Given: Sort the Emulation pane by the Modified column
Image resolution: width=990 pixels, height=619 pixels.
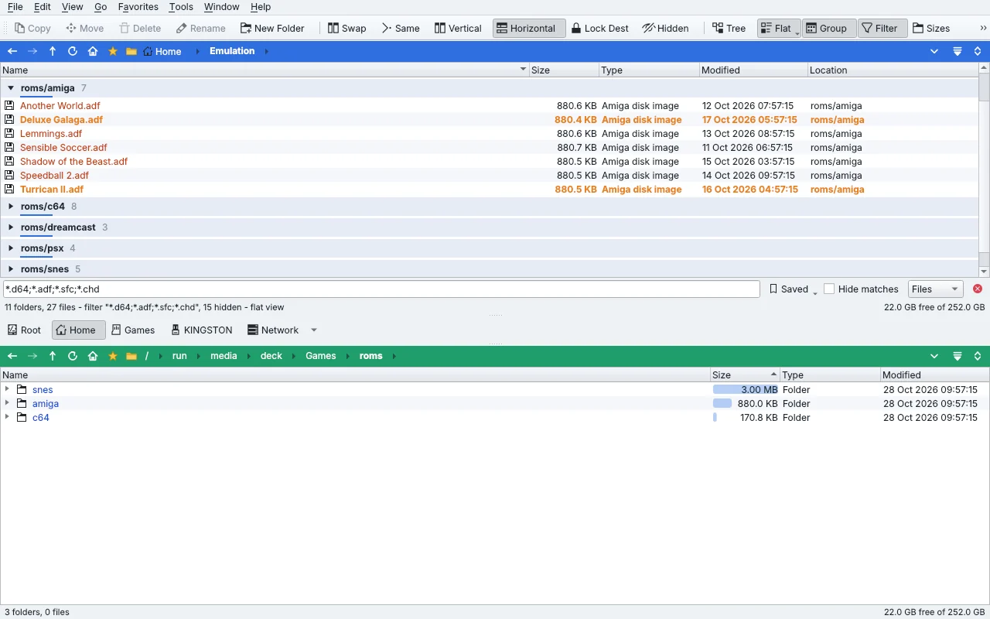Looking at the screenshot, I should 753,70.
